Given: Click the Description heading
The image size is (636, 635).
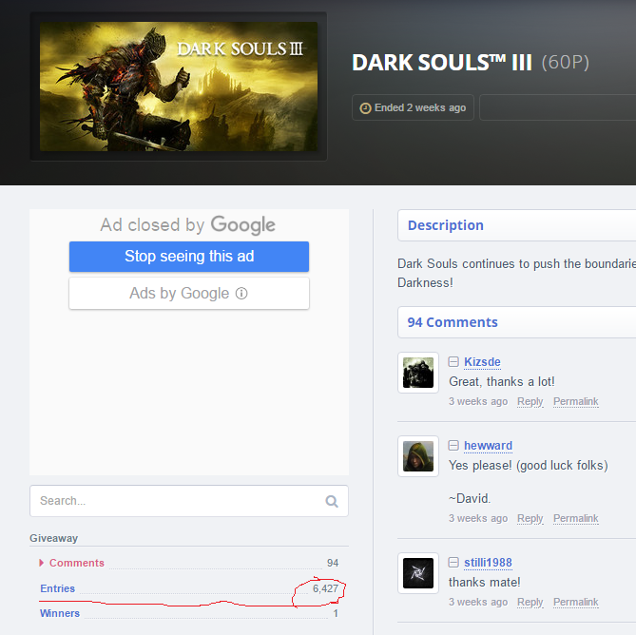Looking at the screenshot, I should tap(445, 225).
